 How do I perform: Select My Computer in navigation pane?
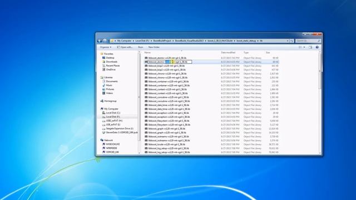(109, 109)
